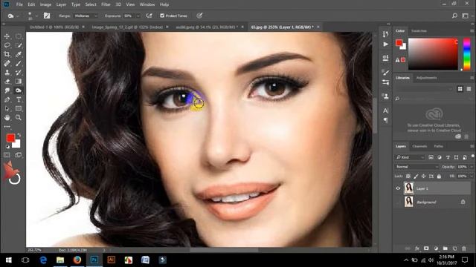Select the Zoom tool
This screenshot has height=267, width=476.
coord(18,117)
